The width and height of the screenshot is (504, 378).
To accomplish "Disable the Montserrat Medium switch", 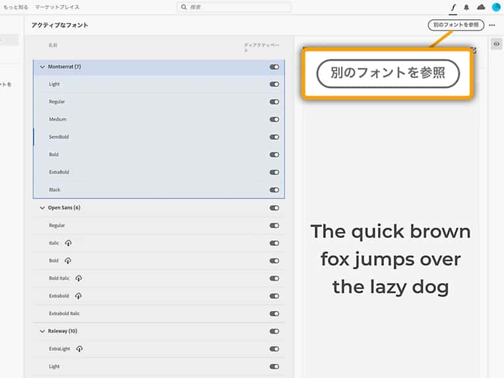I will point(274,119).
